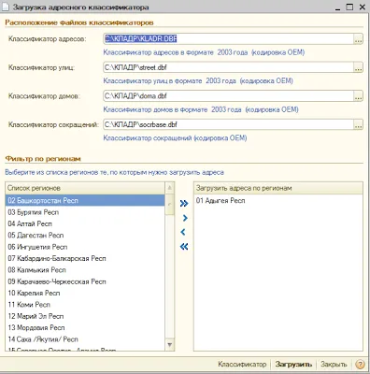Screen dimensions: 370x374
Task: Focus the Классификатор адресов path field
Action: point(228,39)
